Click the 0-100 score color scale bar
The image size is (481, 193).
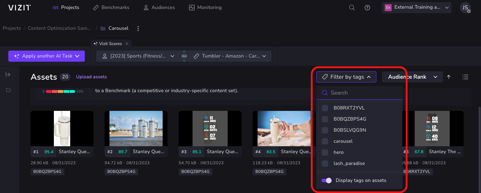click(x=60, y=91)
